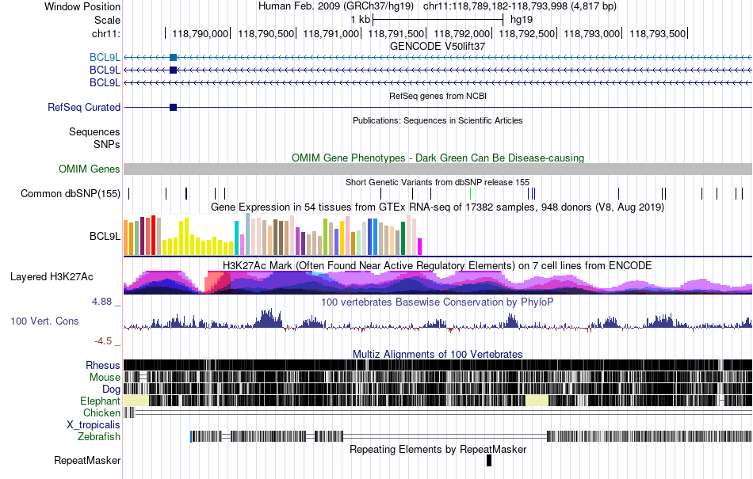Click the magenta last bar in GTEx chart

coord(419,246)
